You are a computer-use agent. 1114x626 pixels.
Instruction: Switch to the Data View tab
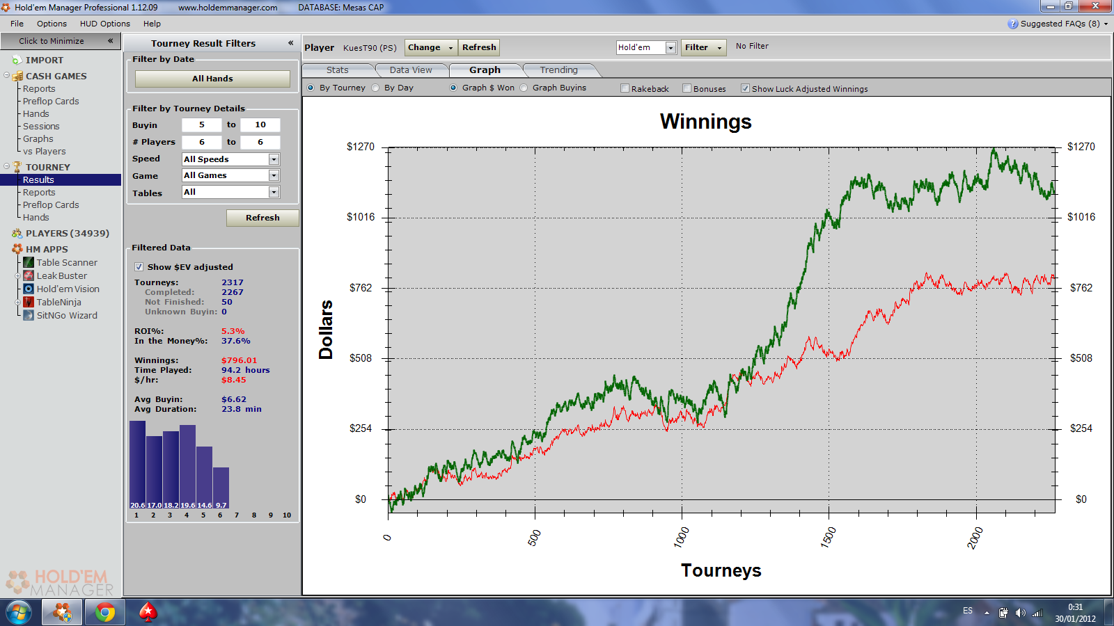411,70
